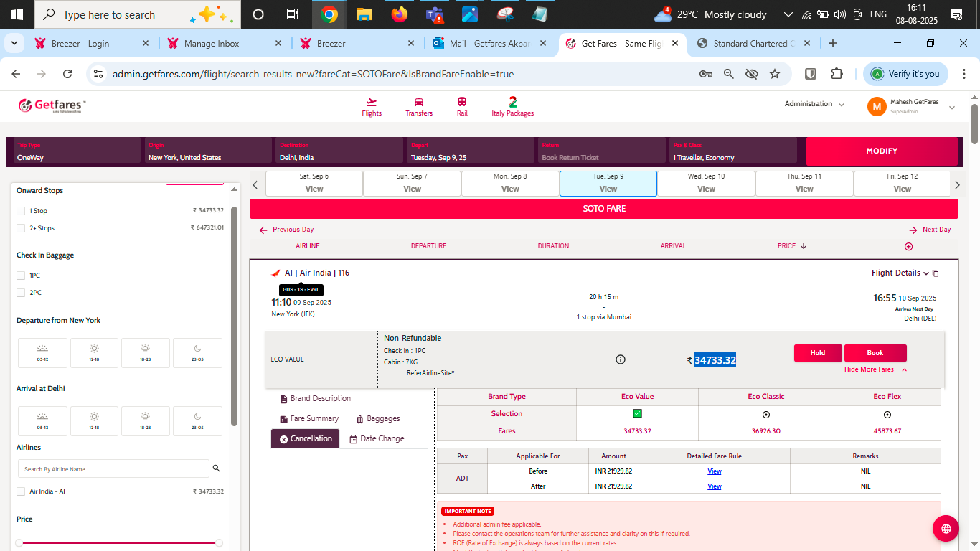Open Italy Packages icon

click(x=512, y=102)
